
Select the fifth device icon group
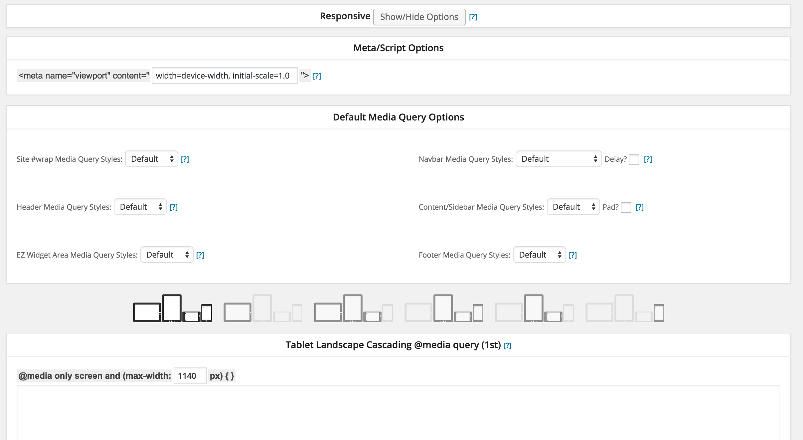[x=534, y=308]
